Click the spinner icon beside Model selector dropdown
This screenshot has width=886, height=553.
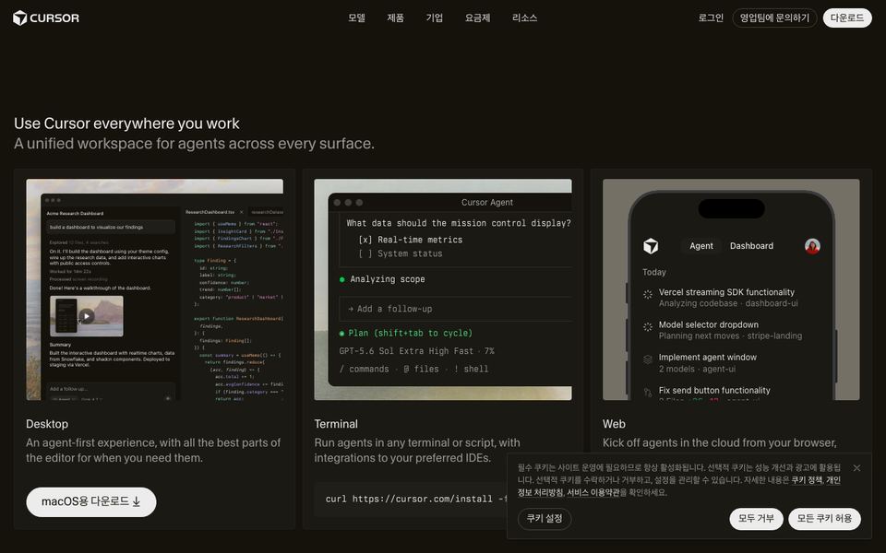(x=648, y=326)
